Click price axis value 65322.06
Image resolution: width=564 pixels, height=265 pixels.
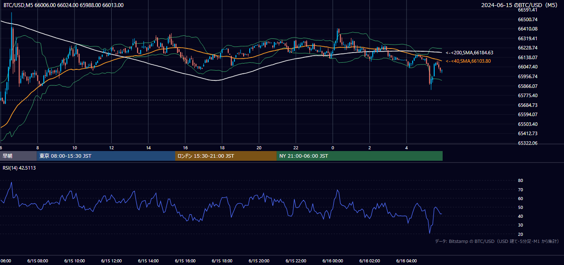click(527, 143)
